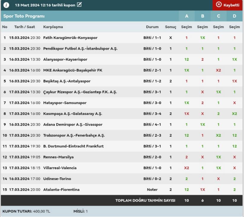Select column C tab header
Viewport: 244px width, 217px height.
click(219, 16)
